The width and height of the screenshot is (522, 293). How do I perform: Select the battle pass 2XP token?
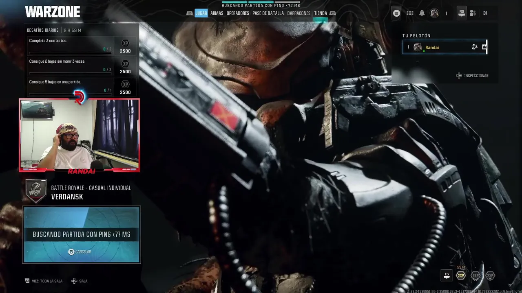[490, 276]
